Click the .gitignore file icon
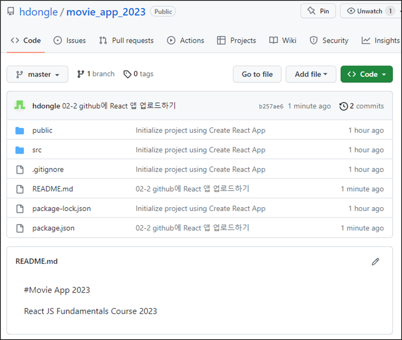This screenshot has height=340, width=402. 20,169
